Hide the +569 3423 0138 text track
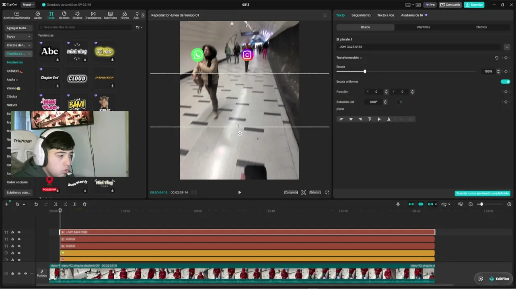The width and height of the screenshot is (516, 289). pyautogui.click(x=19, y=232)
